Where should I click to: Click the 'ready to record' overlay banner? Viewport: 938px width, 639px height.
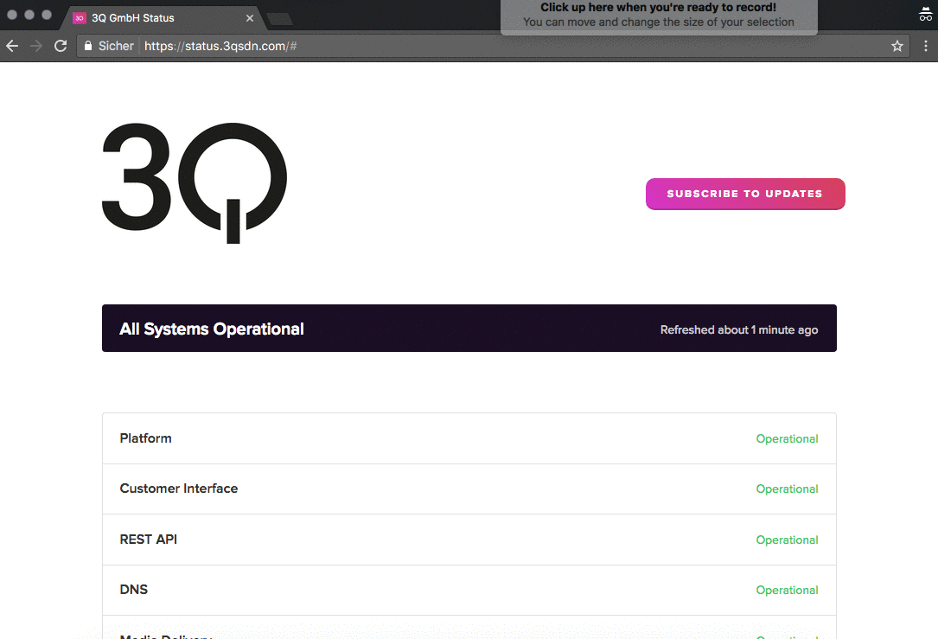pos(659,16)
